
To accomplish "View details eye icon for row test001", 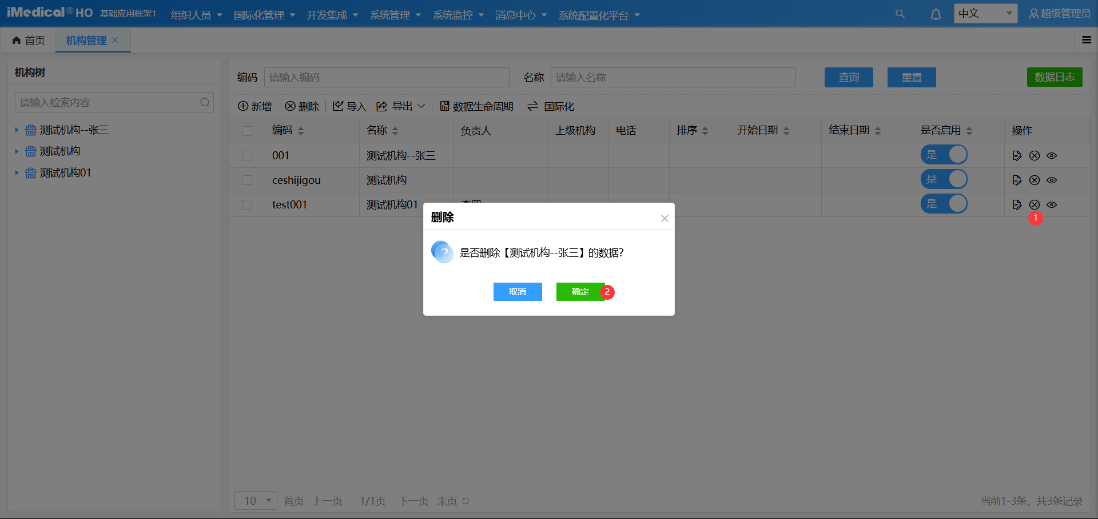I will click(x=1052, y=204).
